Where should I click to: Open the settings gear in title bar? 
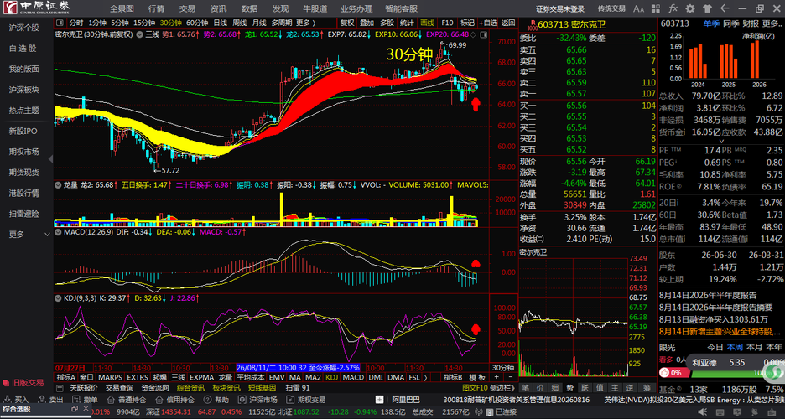pyautogui.click(x=690, y=8)
